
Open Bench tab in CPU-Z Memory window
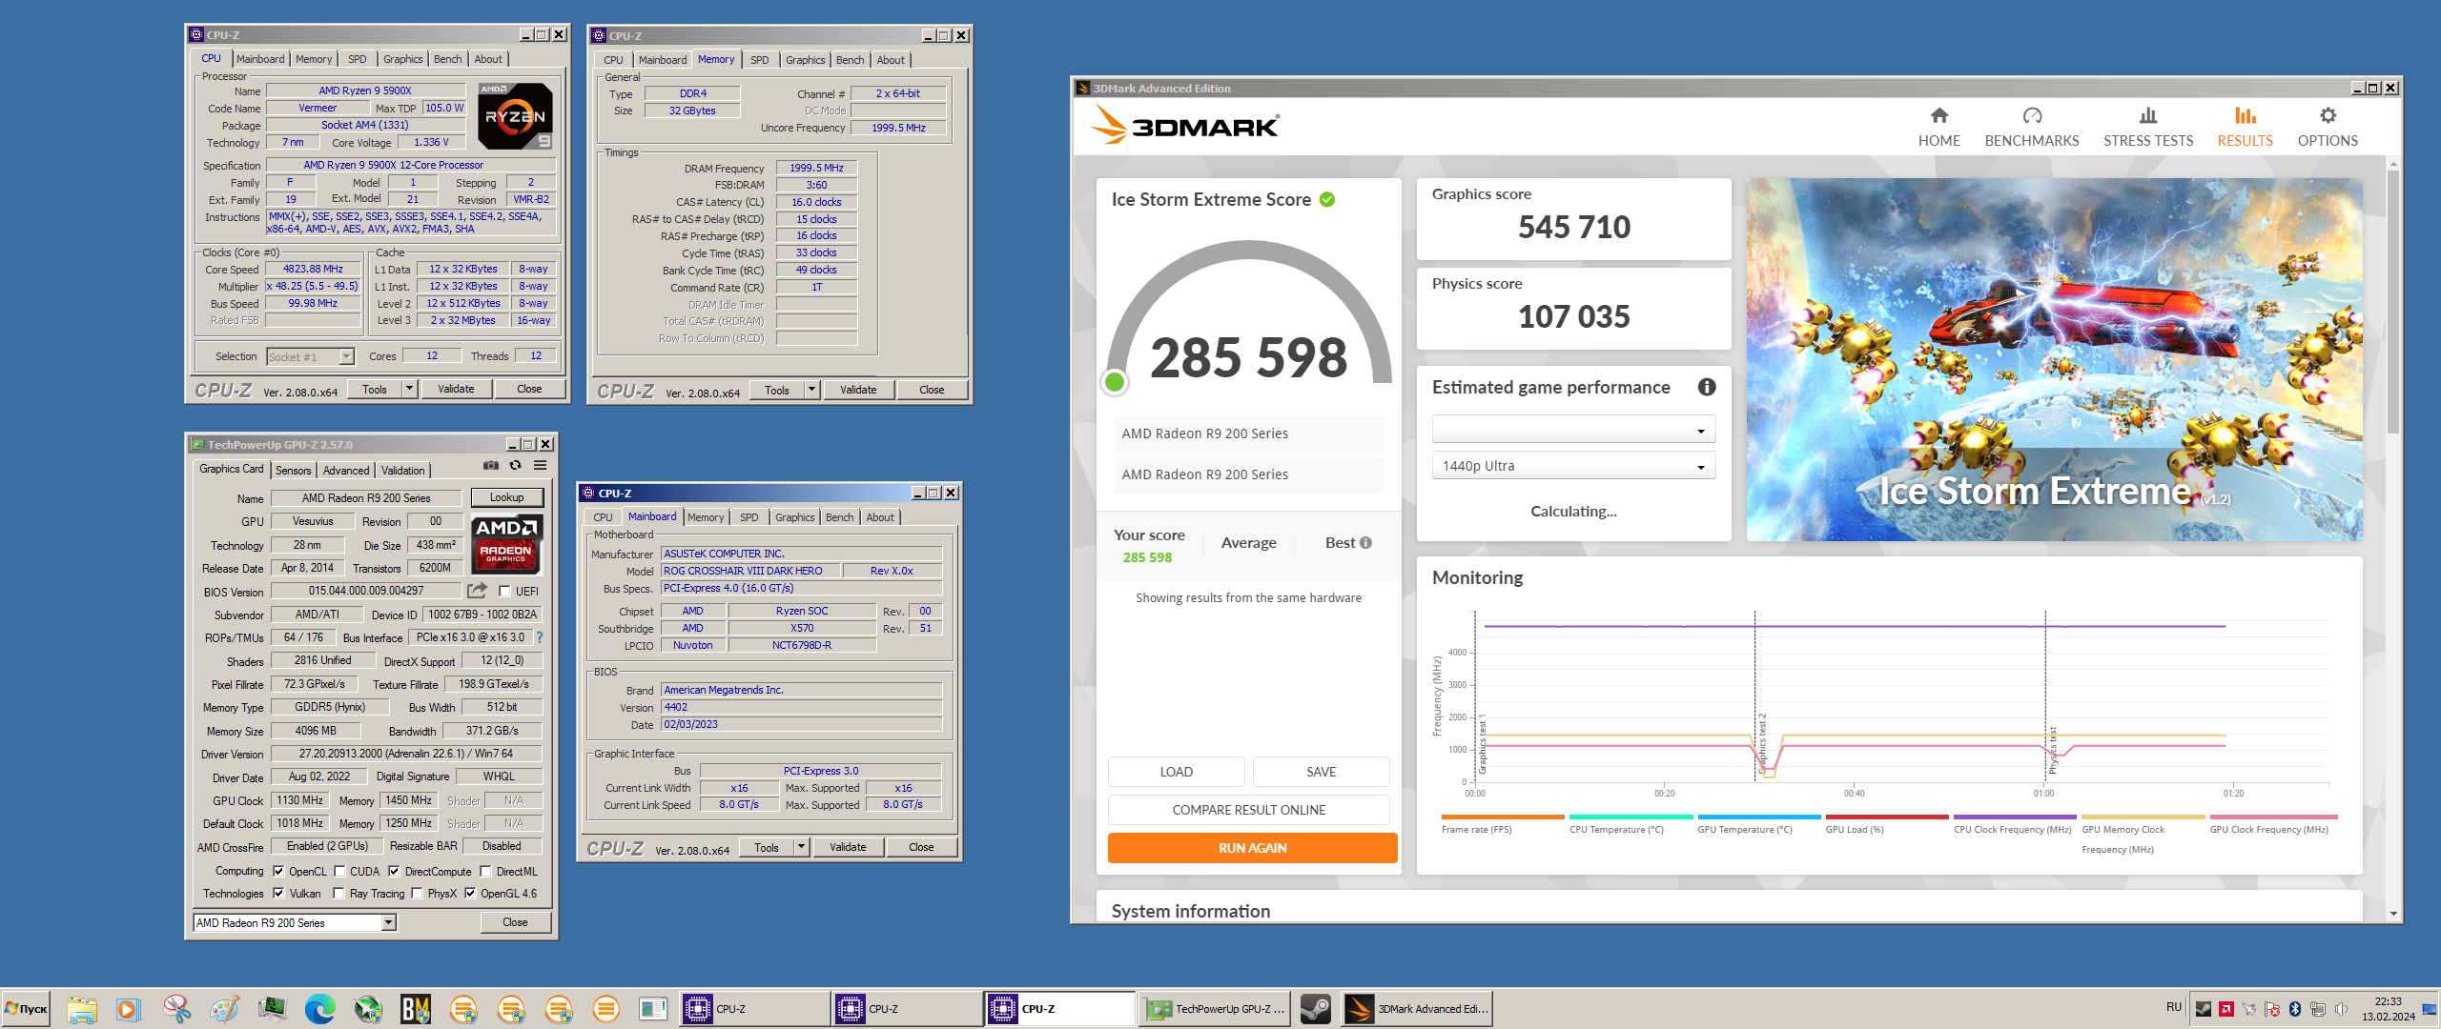click(x=850, y=60)
